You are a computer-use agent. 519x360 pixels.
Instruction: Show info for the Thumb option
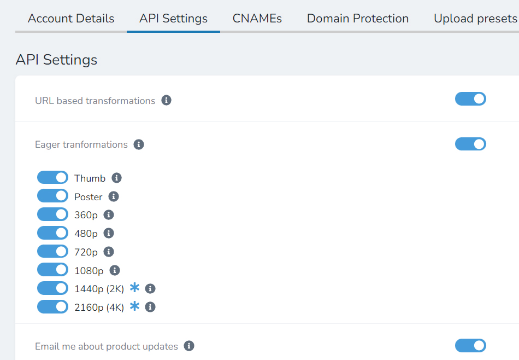[116, 178]
